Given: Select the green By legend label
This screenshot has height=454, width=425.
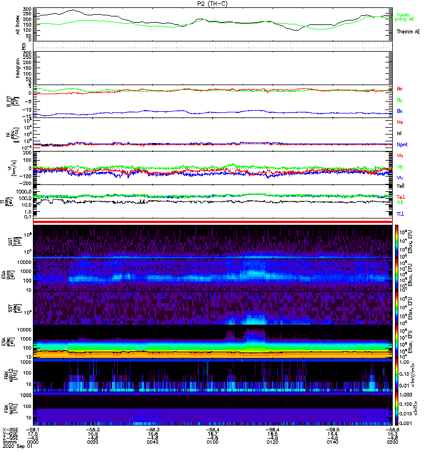Looking at the screenshot, I should coord(399,100).
